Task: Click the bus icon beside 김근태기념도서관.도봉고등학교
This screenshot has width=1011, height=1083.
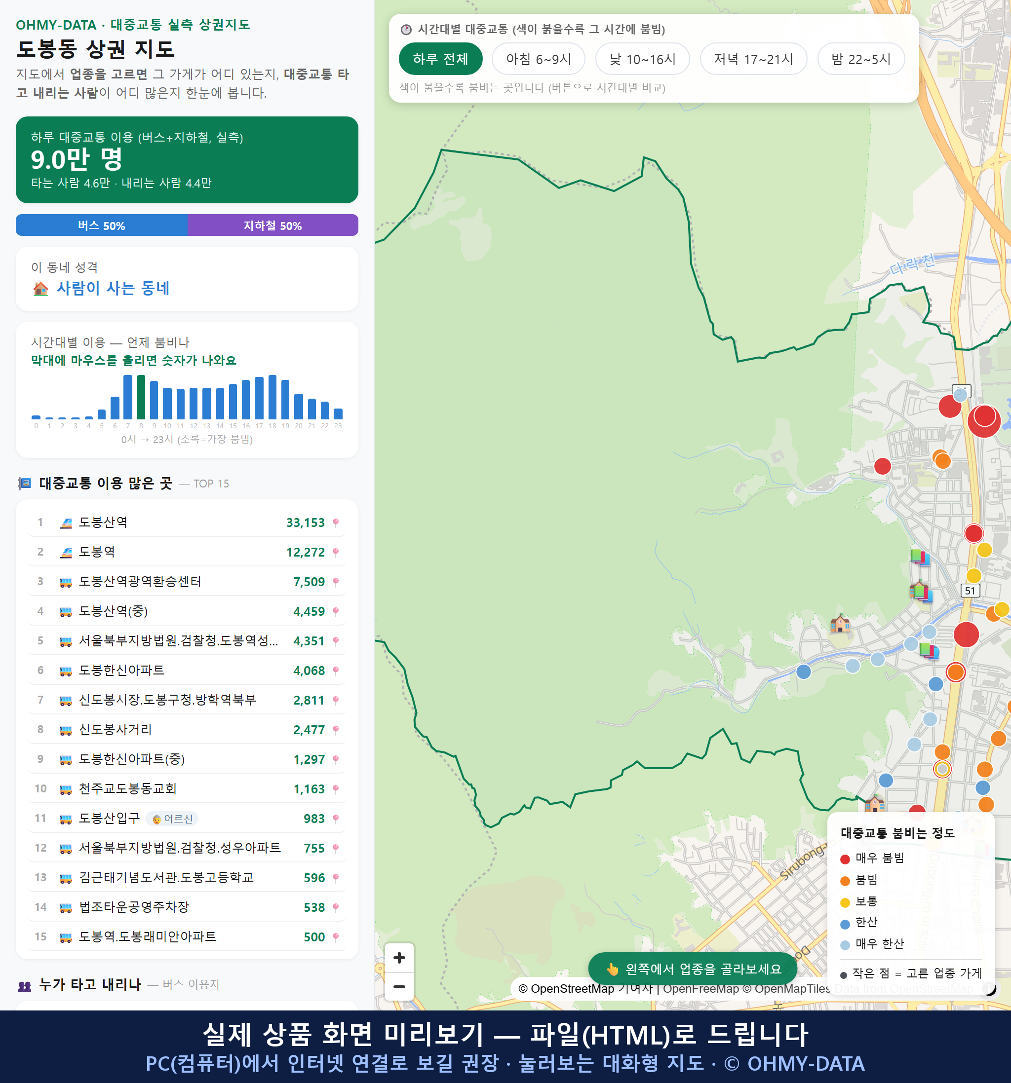Action: 66,878
